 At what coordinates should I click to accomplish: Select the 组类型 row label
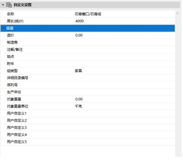[x=12, y=71]
